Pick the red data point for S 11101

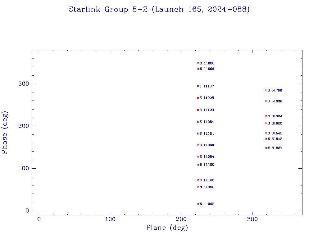point(198,134)
